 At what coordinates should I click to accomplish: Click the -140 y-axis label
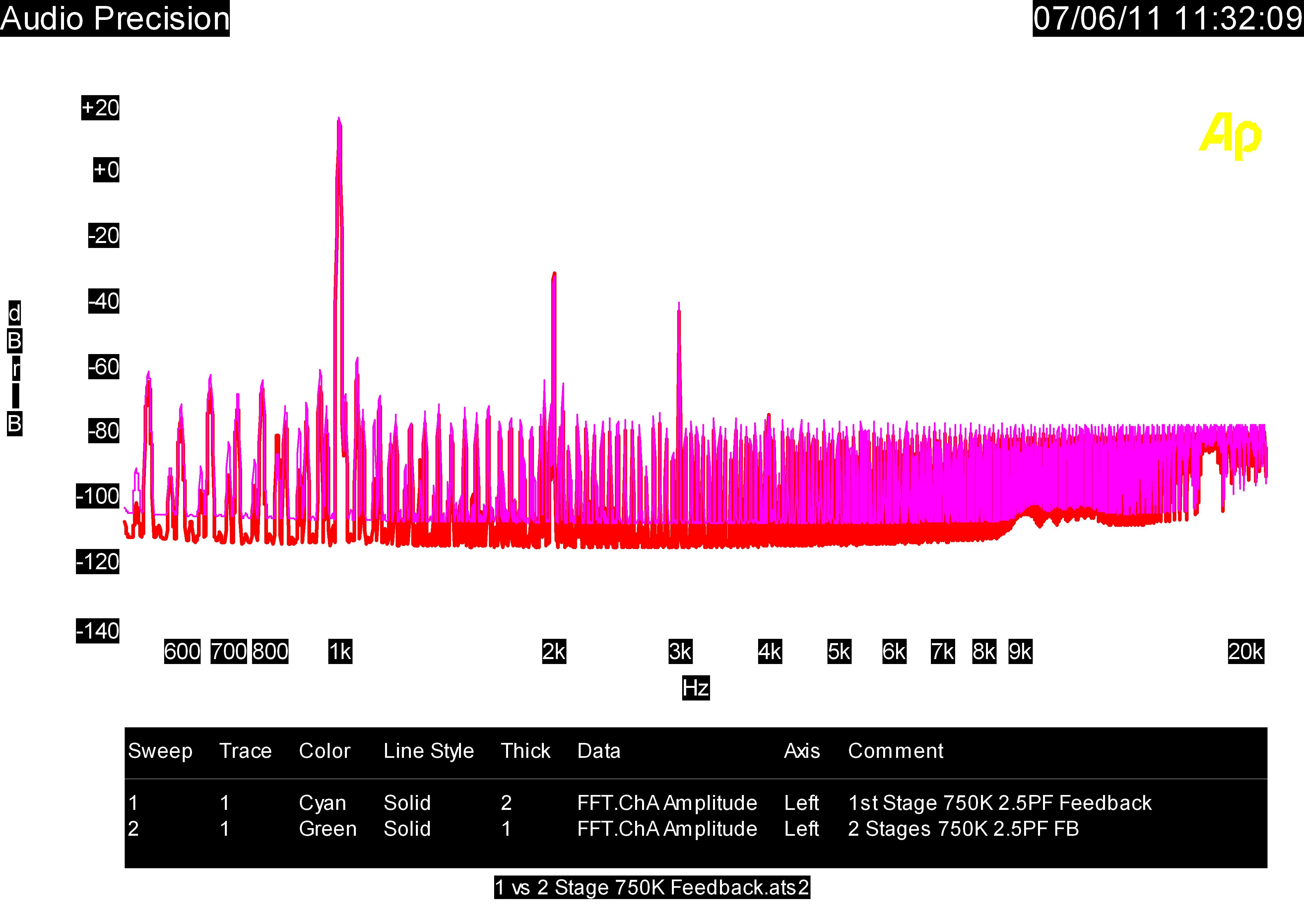pyautogui.click(x=98, y=631)
